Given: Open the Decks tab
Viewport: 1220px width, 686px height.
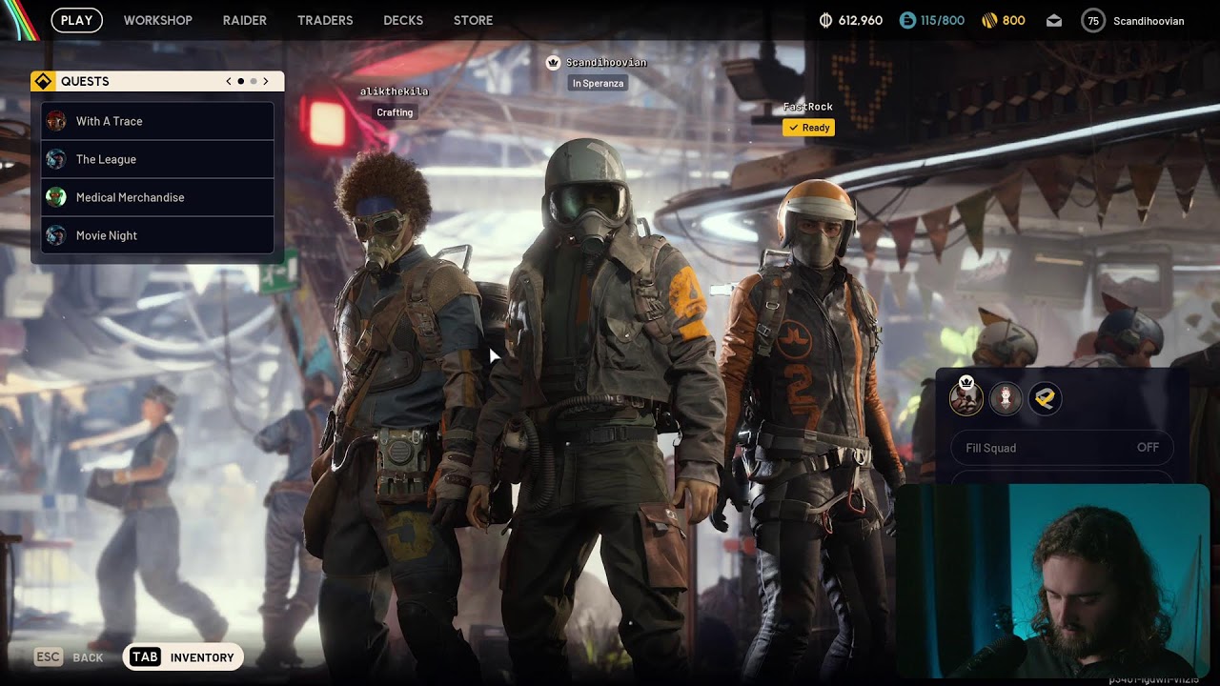Looking at the screenshot, I should [x=403, y=20].
